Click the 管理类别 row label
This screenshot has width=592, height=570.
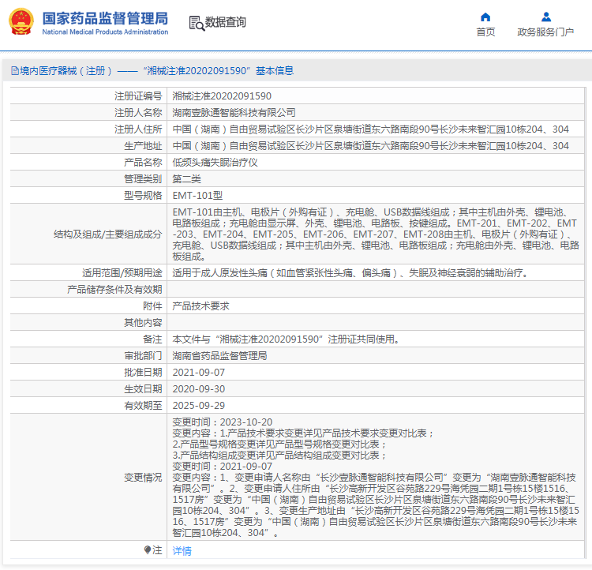tap(143, 179)
